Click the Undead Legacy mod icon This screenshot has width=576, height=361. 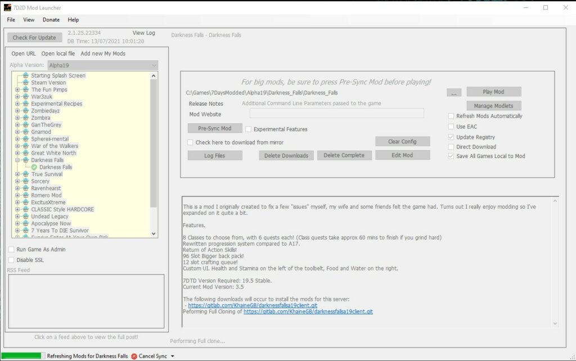click(26, 216)
